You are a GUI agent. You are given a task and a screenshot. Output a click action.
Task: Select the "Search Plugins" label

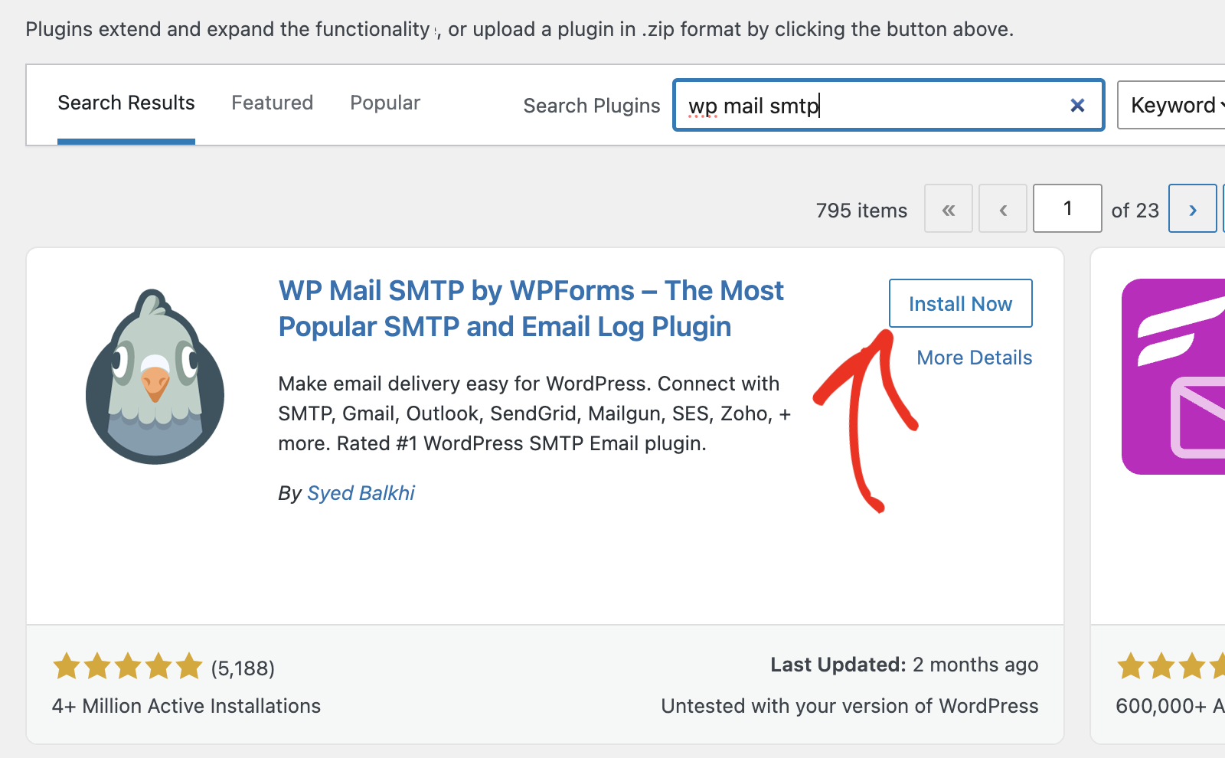pos(592,106)
